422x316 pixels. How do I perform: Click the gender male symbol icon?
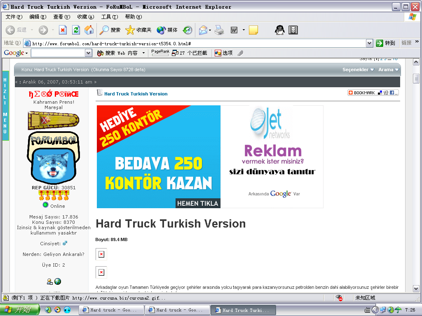pyautogui.click(x=65, y=243)
